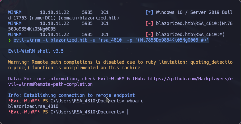This screenshot has width=241, height=124.
Task: Click the blazorized\rsa_4810 output line
Action: pos(33,106)
